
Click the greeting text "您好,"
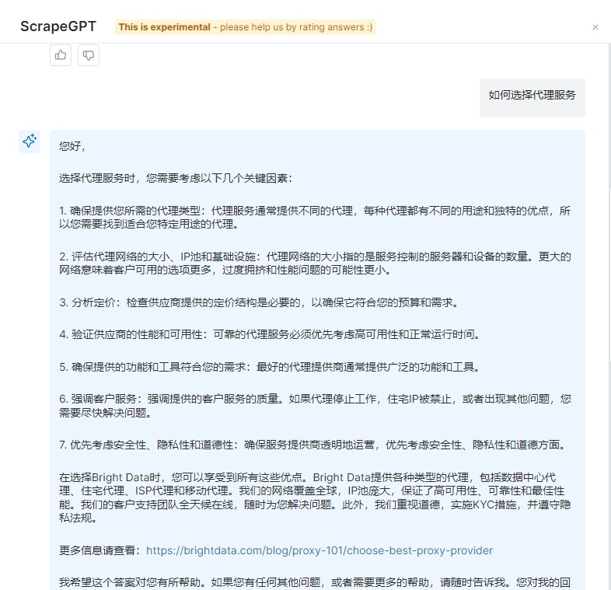pyautogui.click(x=72, y=146)
